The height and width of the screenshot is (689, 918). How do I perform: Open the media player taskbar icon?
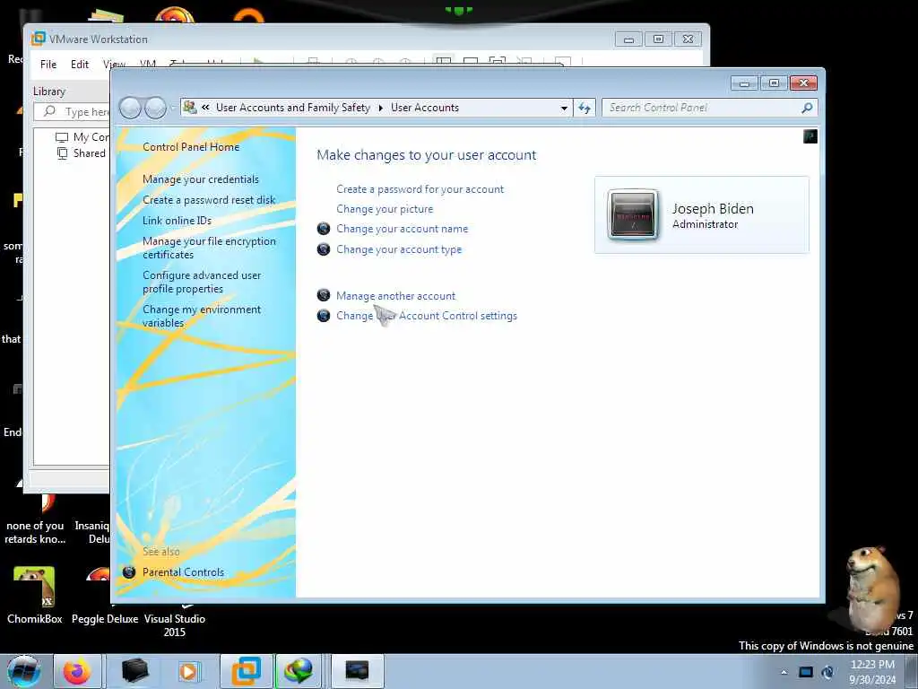pyautogui.click(x=188, y=671)
